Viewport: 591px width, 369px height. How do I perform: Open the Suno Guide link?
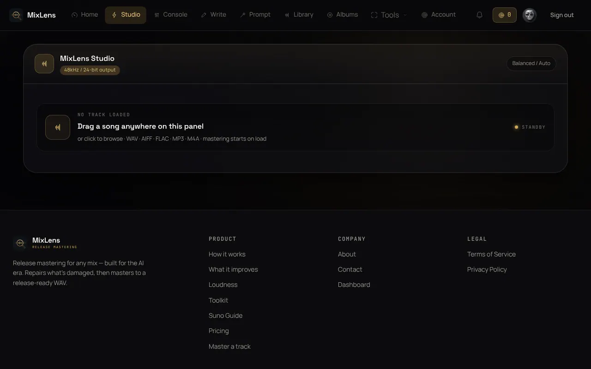point(225,315)
